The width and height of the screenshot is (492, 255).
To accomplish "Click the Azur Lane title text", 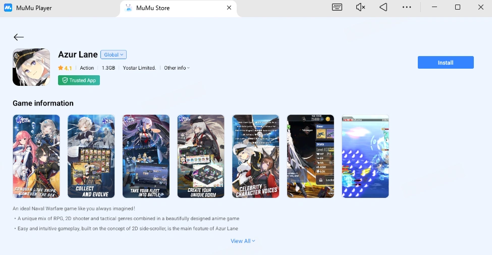I will [x=78, y=55].
